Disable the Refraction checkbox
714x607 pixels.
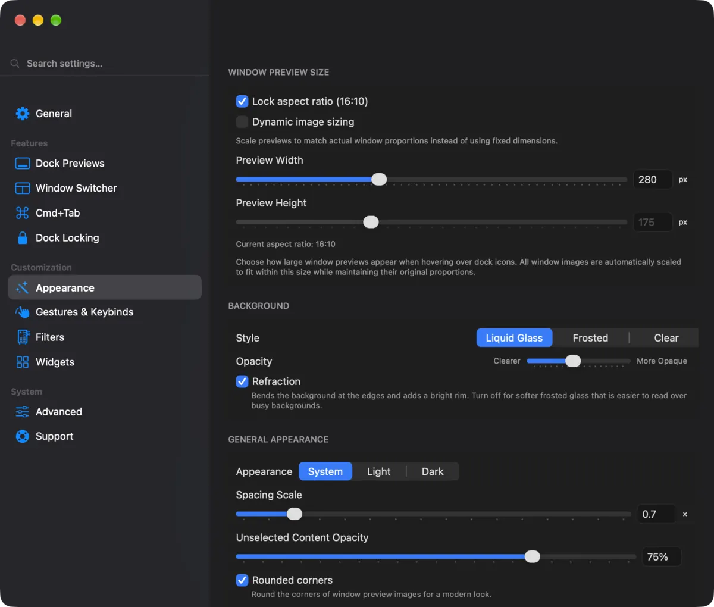pos(242,381)
